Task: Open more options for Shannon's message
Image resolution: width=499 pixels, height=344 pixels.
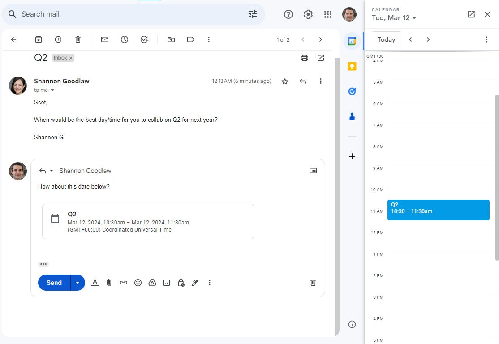Action: click(320, 81)
